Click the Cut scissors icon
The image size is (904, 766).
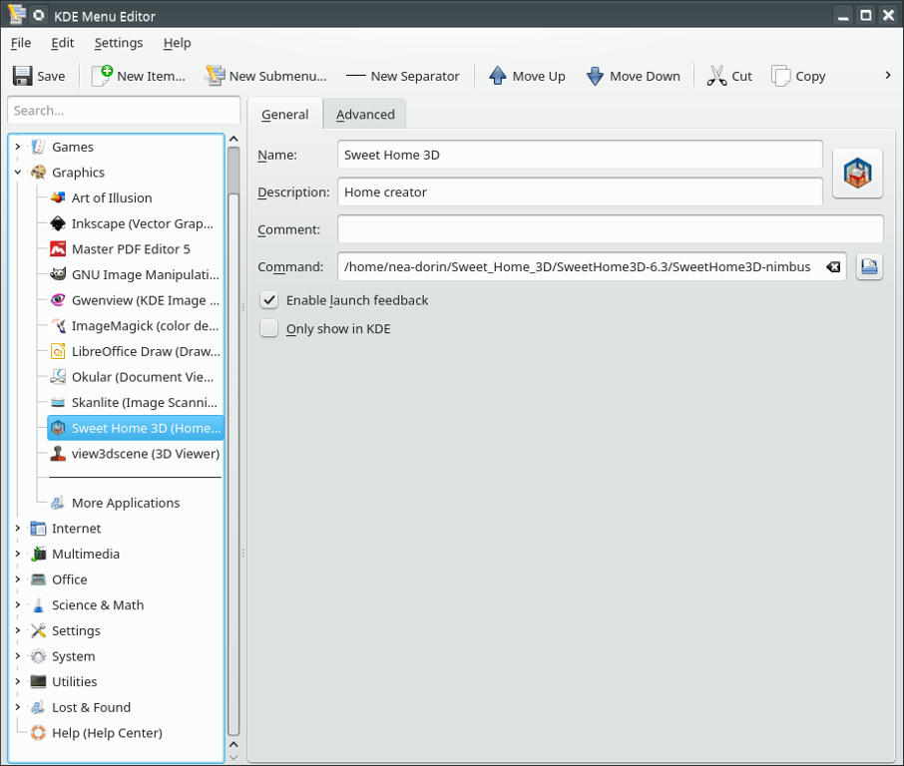coord(716,76)
